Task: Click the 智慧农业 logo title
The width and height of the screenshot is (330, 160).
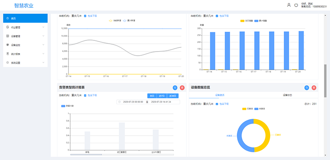Action: (24, 6)
